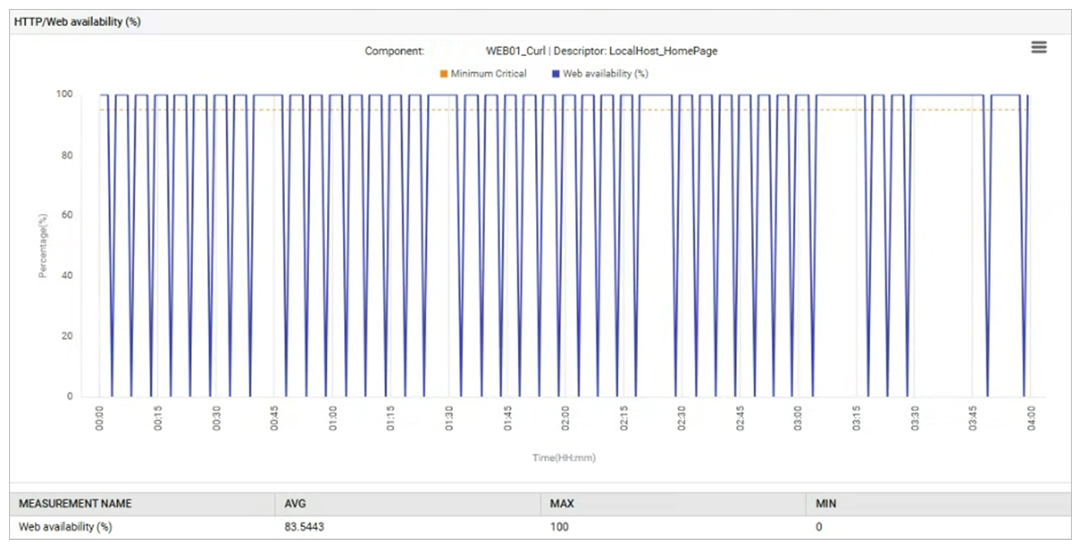
Task: Toggle the Web availability (%) series label
Action: (605, 74)
